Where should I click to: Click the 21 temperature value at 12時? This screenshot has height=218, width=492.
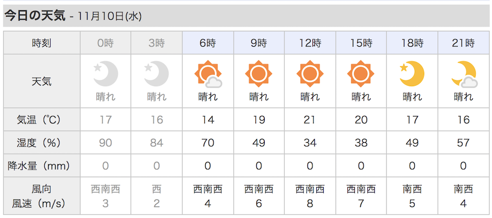(x=310, y=120)
